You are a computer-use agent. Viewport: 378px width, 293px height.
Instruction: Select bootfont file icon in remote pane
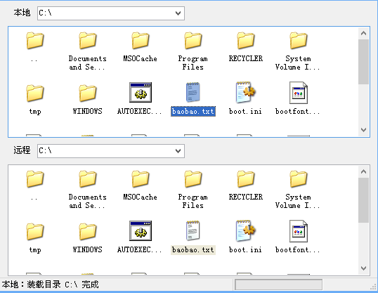pyautogui.click(x=298, y=231)
